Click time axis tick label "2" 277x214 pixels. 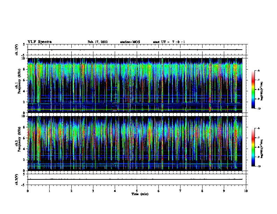tap(71, 191)
